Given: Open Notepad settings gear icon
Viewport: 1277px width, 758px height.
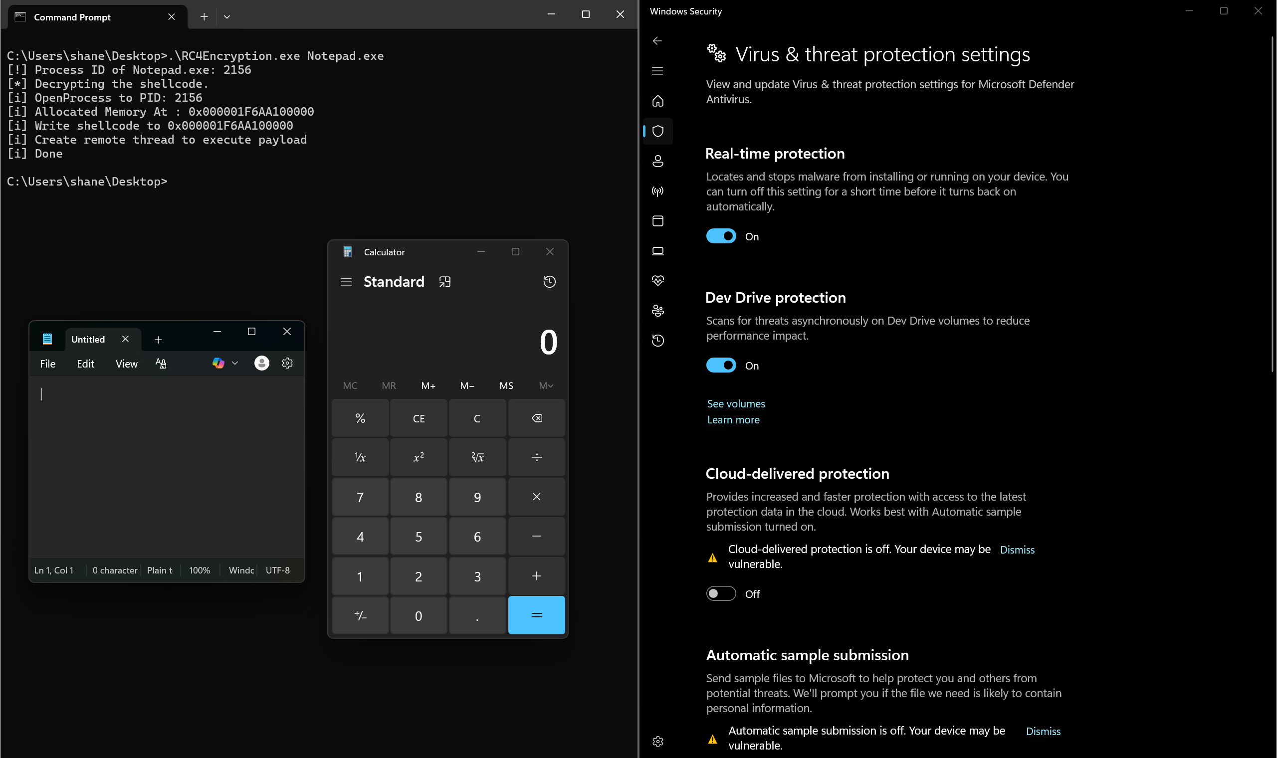Looking at the screenshot, I should [x=287, y=363].
